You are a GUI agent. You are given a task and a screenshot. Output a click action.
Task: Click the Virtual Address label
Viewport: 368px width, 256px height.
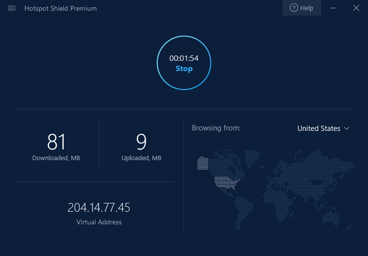click(x=99, y=222)
